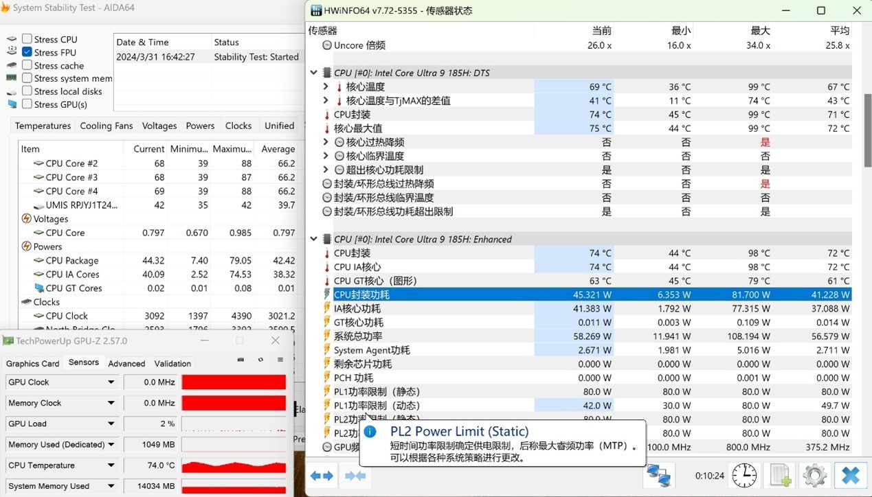Click the AIDA64 Status log column header
This screenshot has width=872, height=497.
[257, 42]
